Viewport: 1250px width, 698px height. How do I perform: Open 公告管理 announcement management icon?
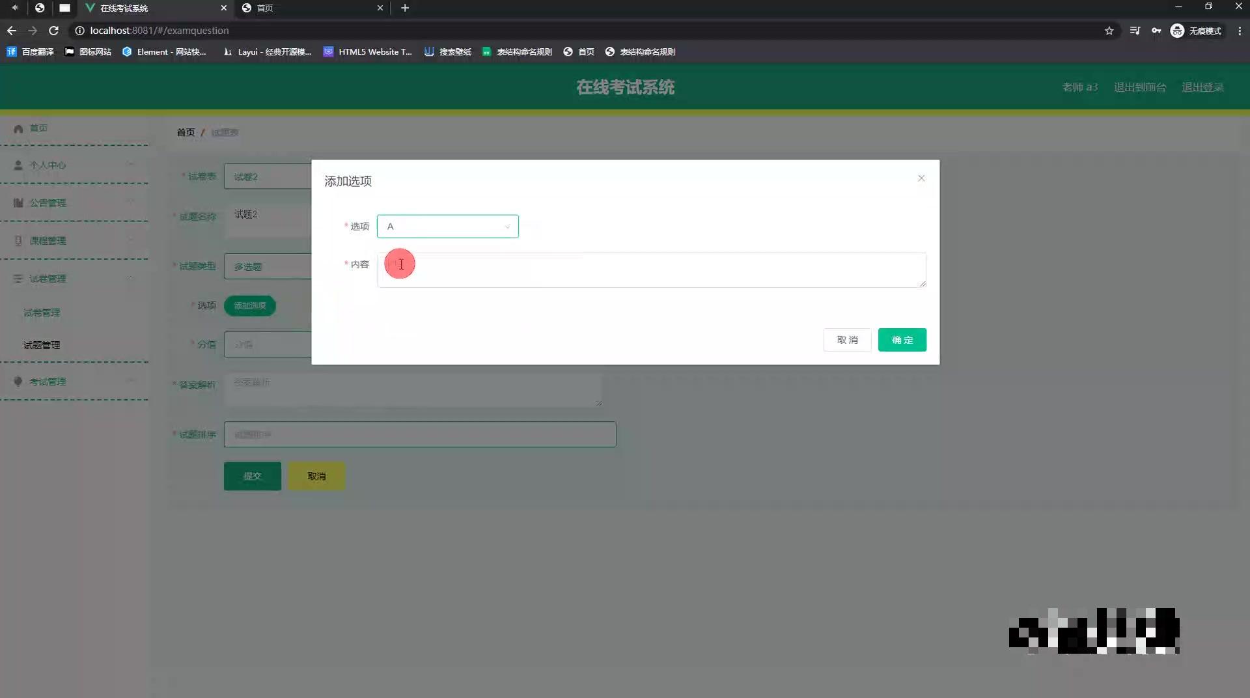click(18, 202)
